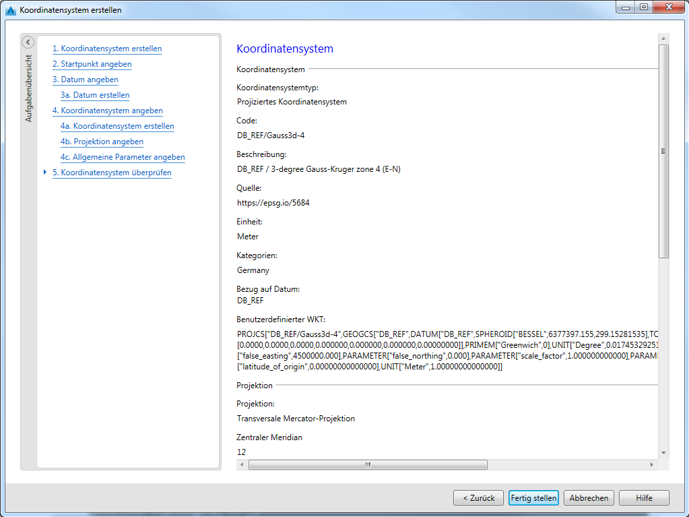The height and width of the screenshot is (517, 689).
Task: Click Fertig stellen to finish
Action: tap(533, 498)
